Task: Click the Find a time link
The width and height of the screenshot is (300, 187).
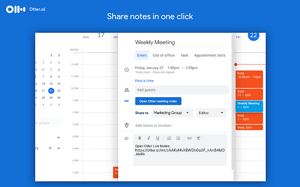Action: (x=144, y=81)
